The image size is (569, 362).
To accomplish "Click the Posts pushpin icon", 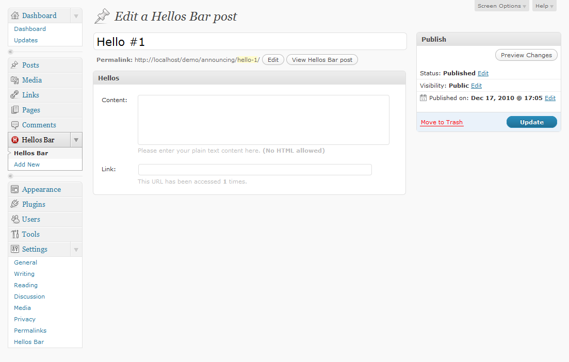I will 14,65.
